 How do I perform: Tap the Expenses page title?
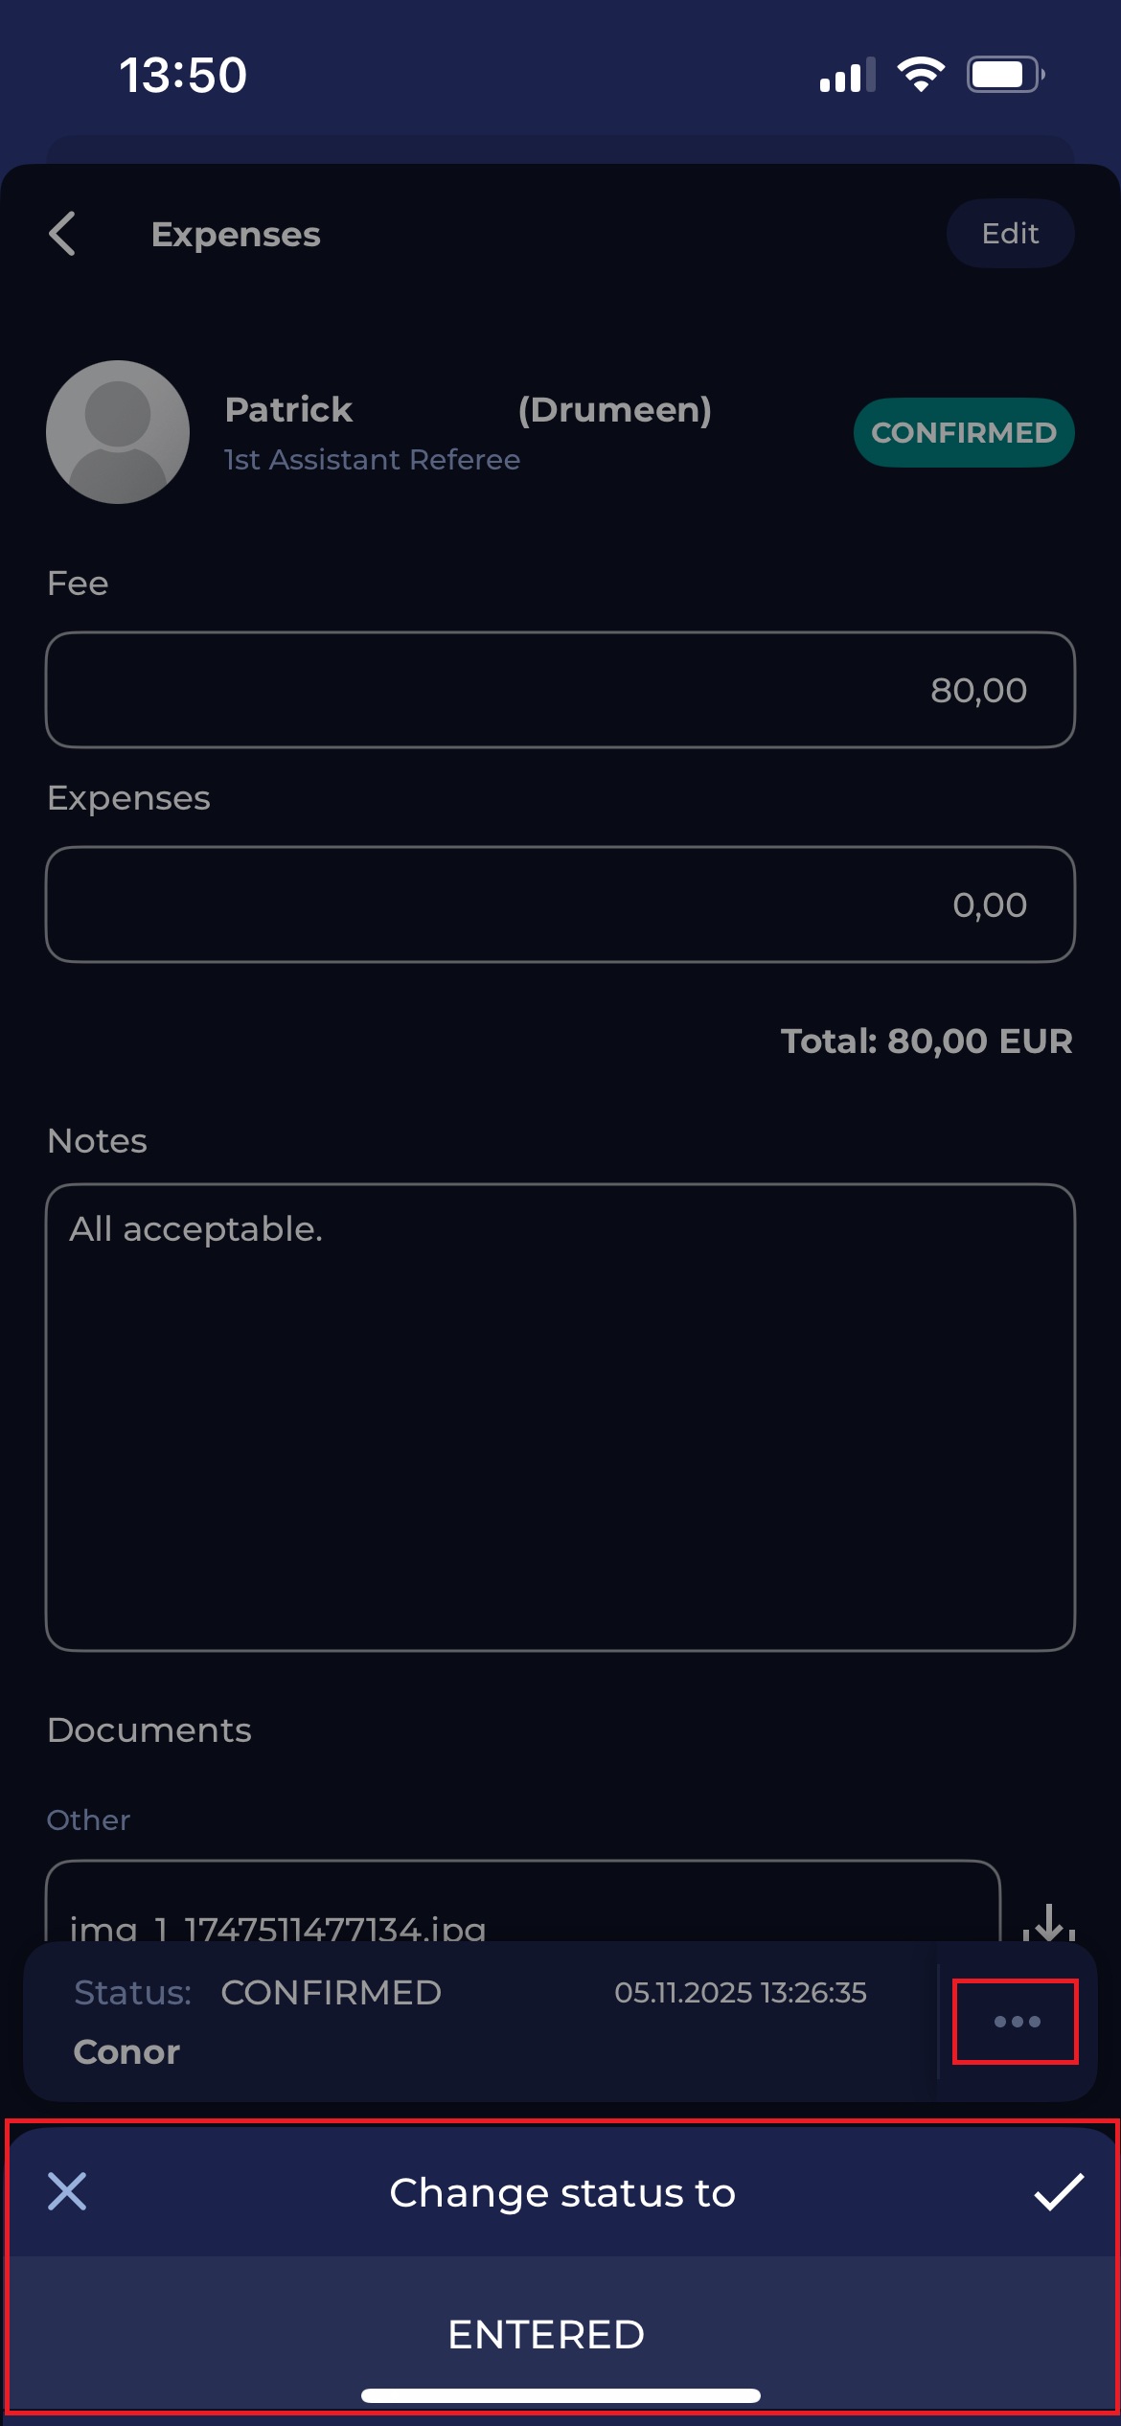[236, 235]
